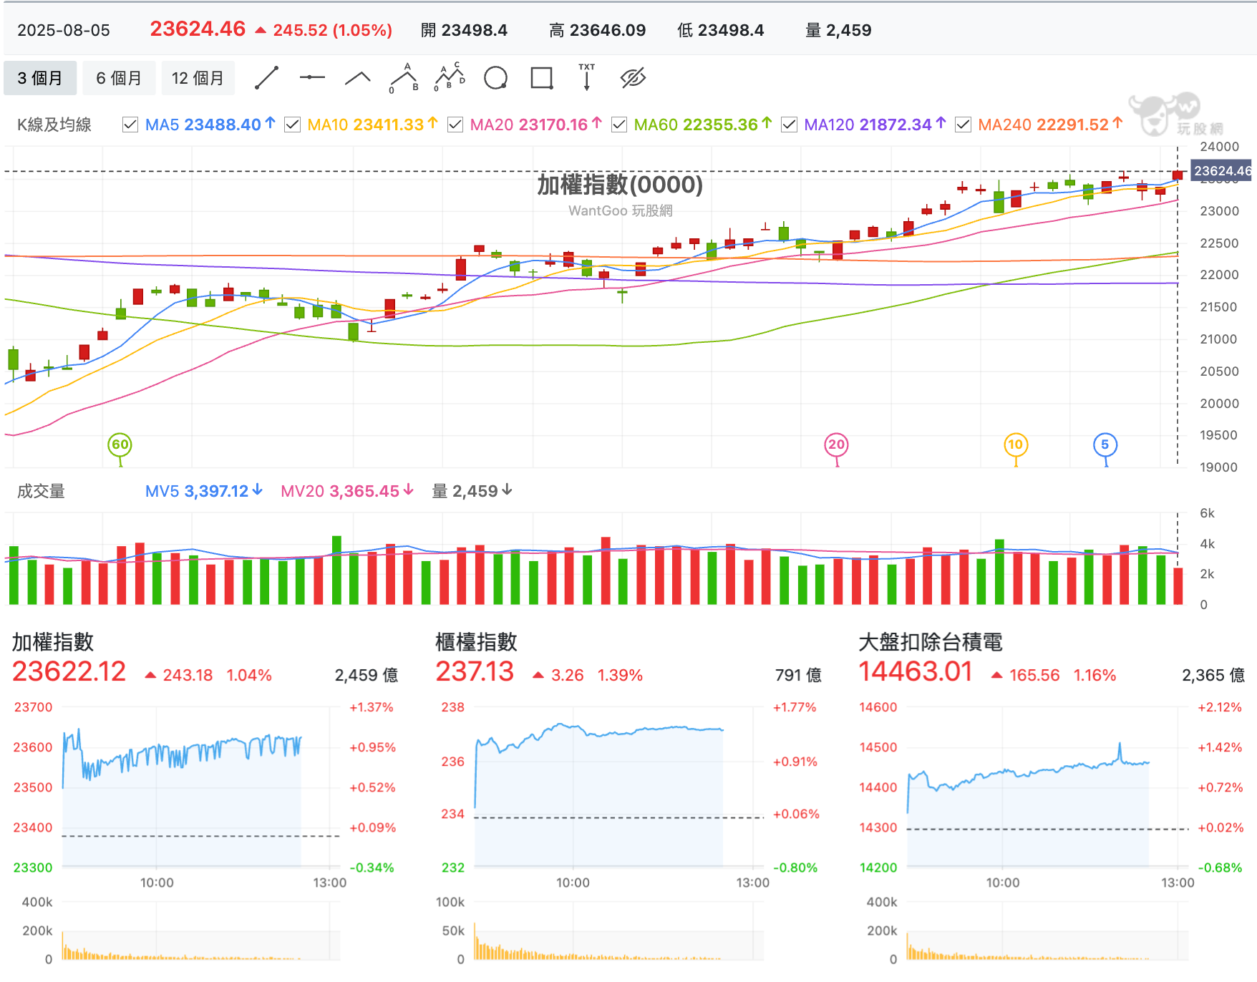Open the 大盤扣除台積電 index title
Image resolution: width=1257 pixels, height=982 pixels.
930,642
